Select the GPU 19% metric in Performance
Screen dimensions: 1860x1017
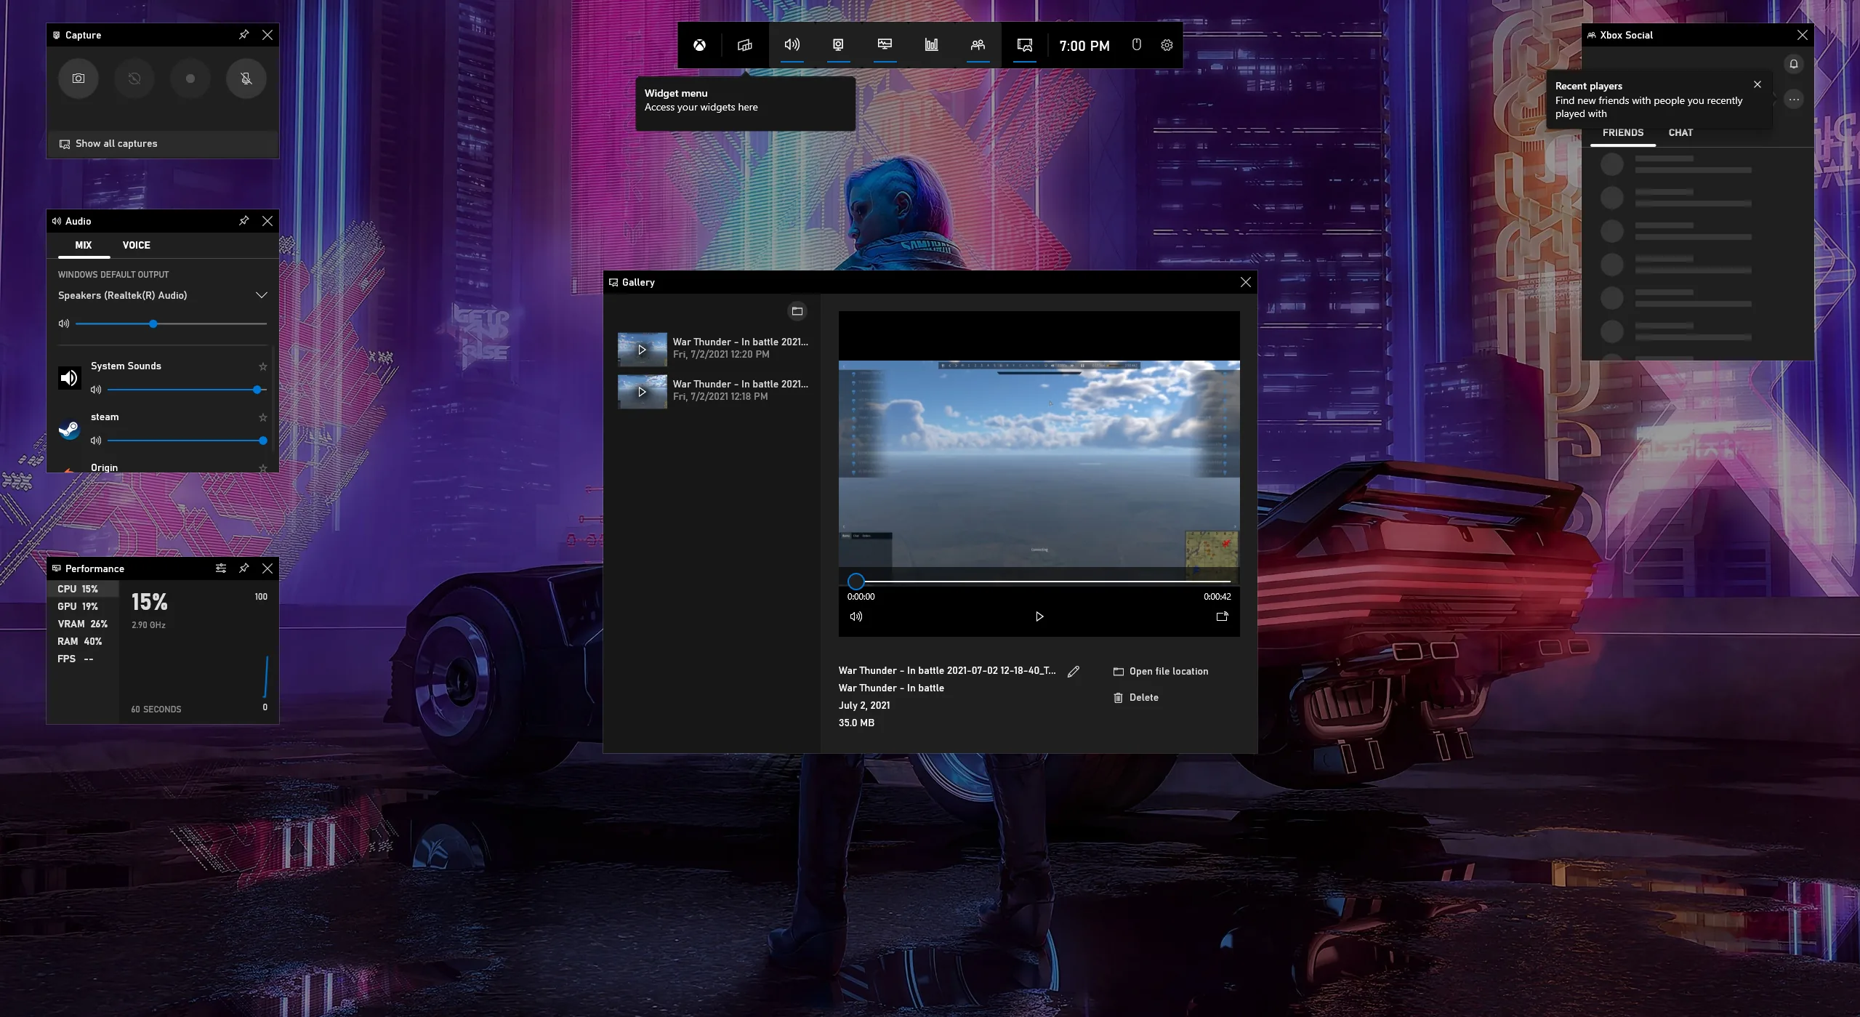pos(83,606)
